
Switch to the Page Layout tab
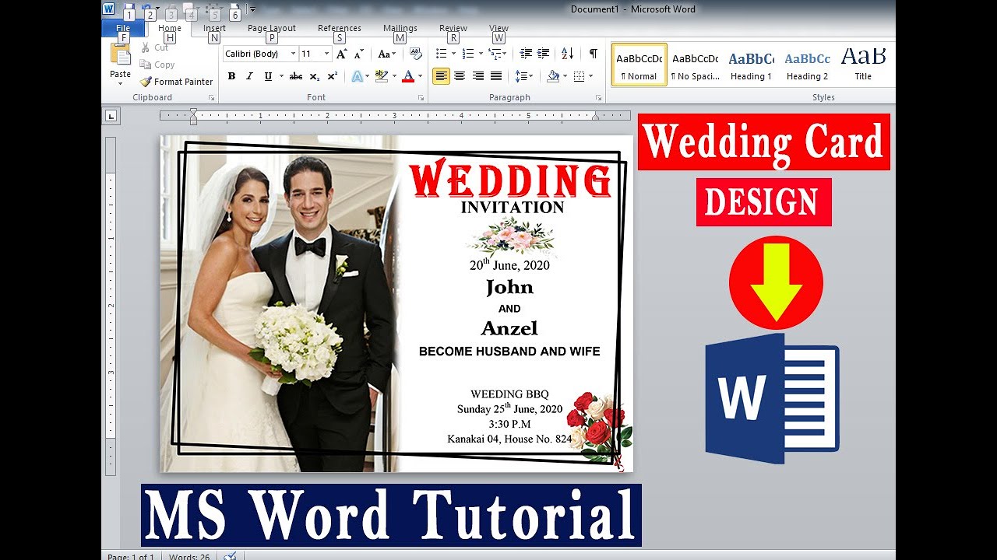(272, 28)
